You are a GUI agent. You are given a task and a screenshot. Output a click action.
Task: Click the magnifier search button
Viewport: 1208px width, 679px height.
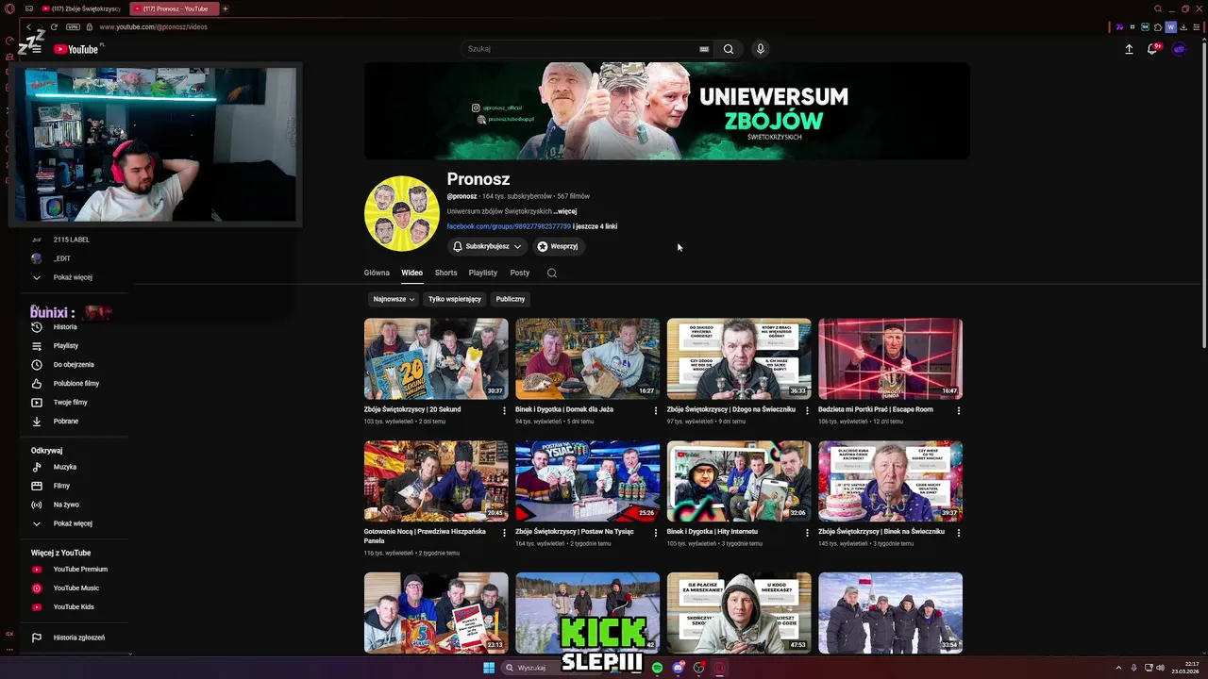click(x=729, y=49)
